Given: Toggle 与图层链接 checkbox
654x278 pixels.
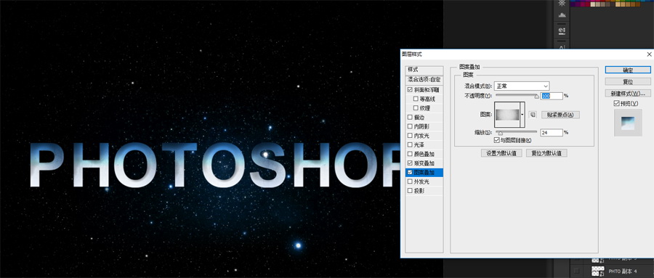Looking at the screenshot, I should [x=497, y=140].
